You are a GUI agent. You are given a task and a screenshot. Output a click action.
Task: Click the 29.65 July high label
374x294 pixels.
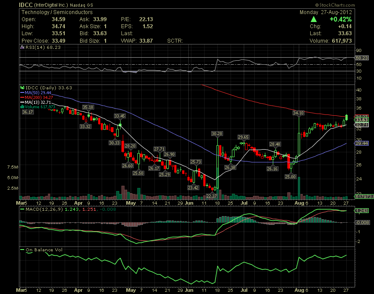[x=243, y=137]
